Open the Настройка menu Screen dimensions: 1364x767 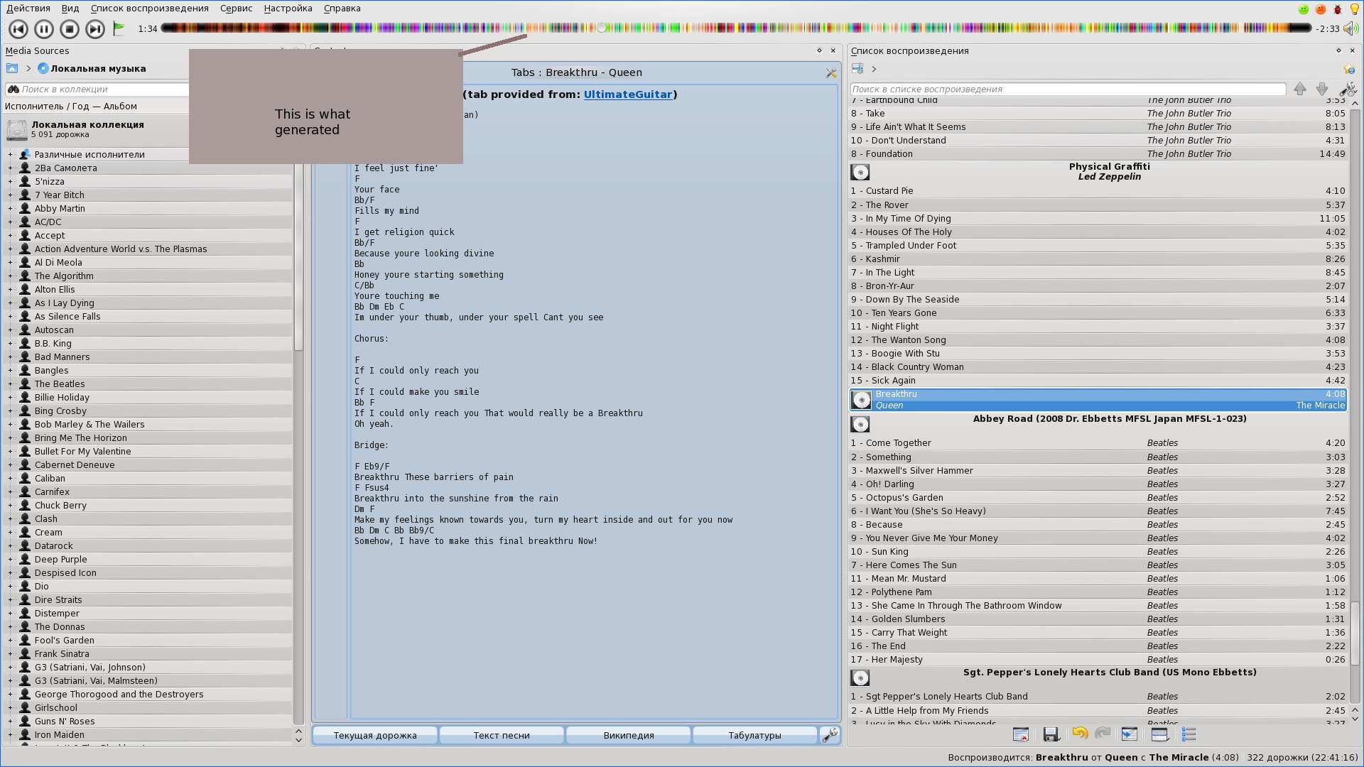click(x=288, y=9)
